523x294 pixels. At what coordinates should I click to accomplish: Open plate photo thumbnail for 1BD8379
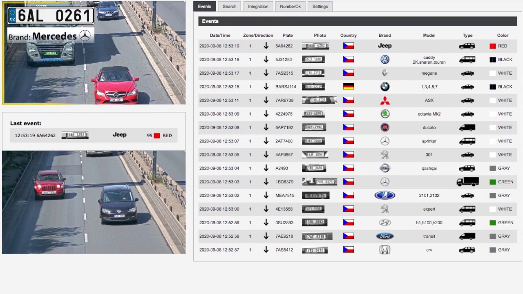pyautogui.click(x=320, y=182)
